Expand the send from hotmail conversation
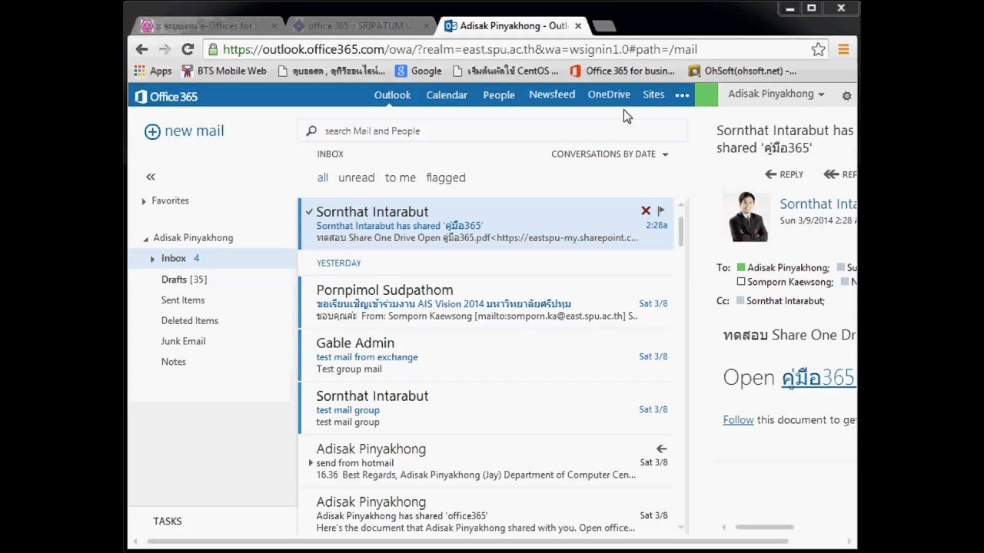Viewport: 984px width, 553px height. click(311, 463)
